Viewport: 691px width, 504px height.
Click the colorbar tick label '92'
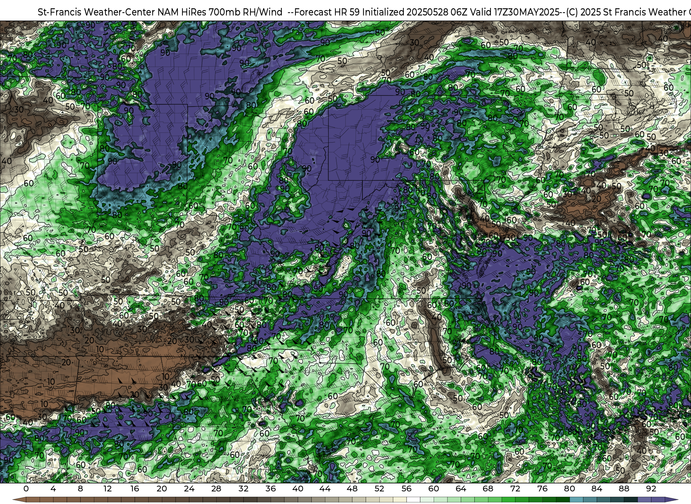651,489
